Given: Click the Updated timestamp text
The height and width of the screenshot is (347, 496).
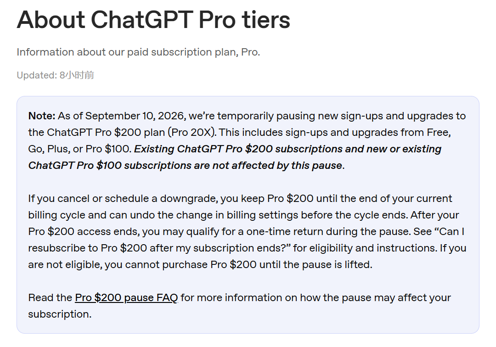Looking at the screenshot, I should click(56, 75).
